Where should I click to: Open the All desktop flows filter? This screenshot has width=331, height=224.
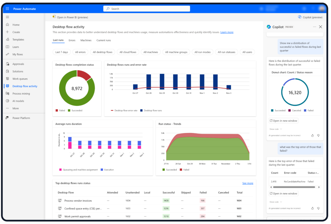coord(102,52)
